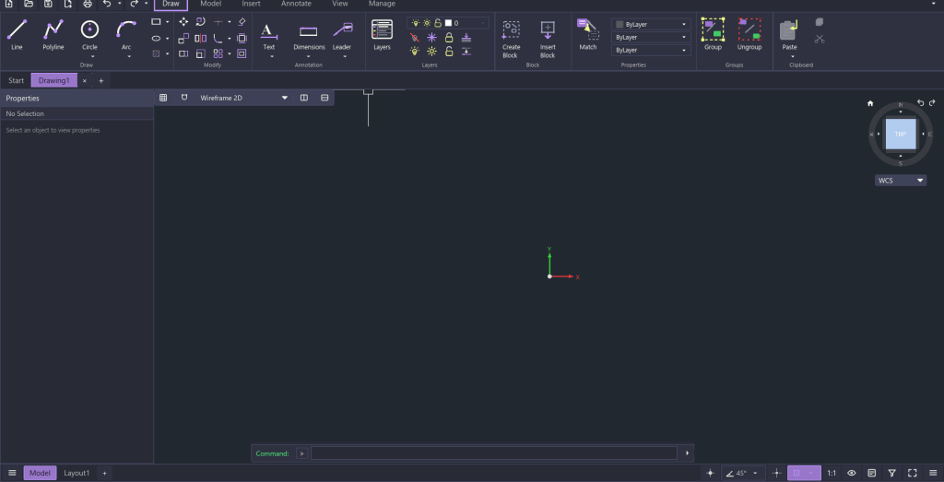Toggle full screen mode in status bar
944x482 pixels.
(x=912, y=473)
